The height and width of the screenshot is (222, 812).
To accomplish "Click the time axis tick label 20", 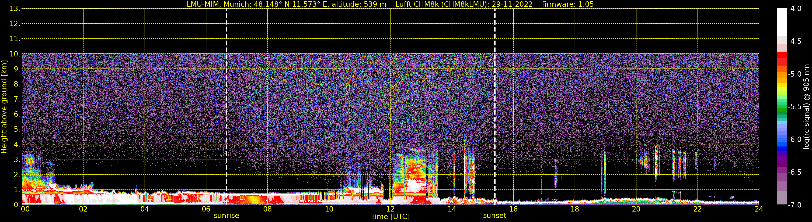I will click(636, 209).
